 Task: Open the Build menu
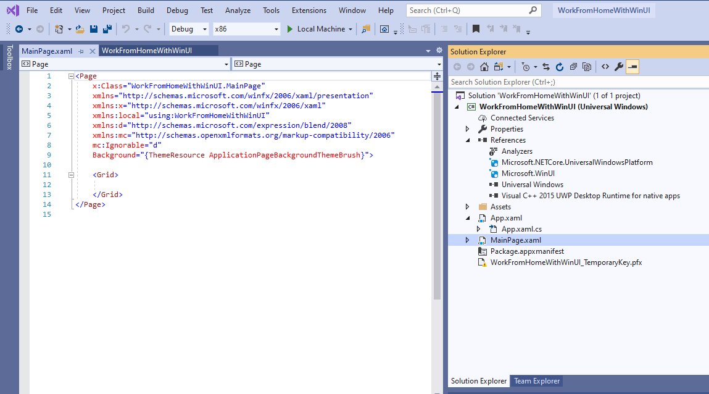146,10
